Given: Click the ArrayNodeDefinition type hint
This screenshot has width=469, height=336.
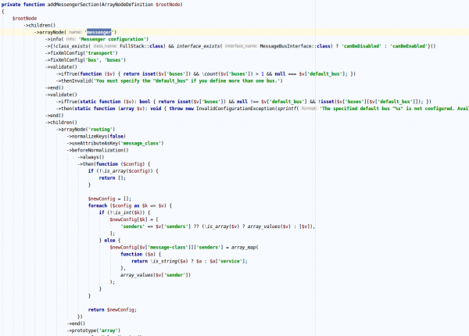Looking at the screenshot, I should coord(139,4).
